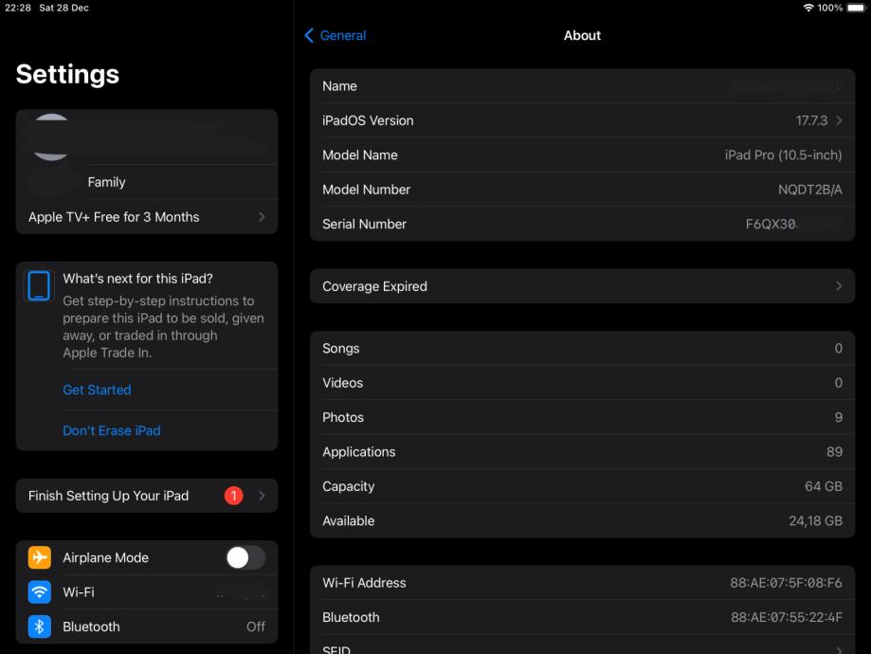Tap the iPad outline icon
The height and width of the screenshot is (654, 871).
39,285
